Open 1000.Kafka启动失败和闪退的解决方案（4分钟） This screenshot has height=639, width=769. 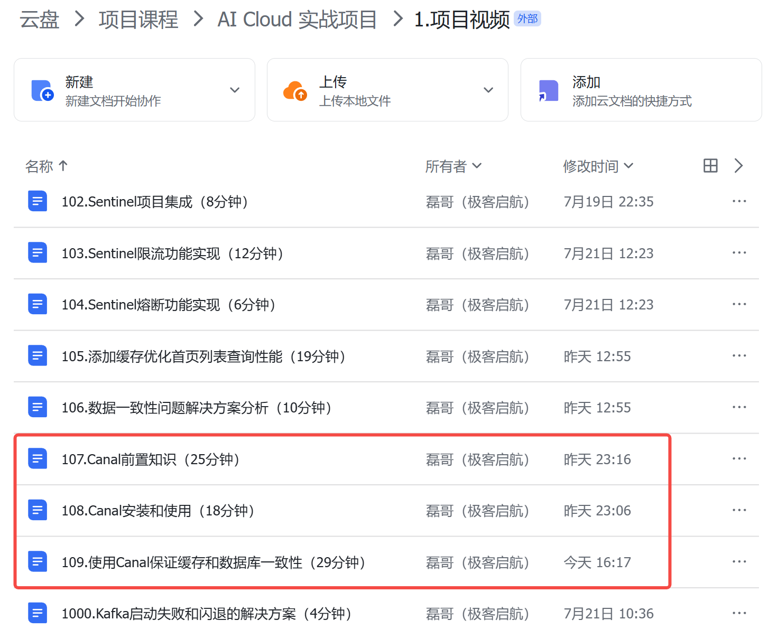pyautogui.click(x=207, y=614)
